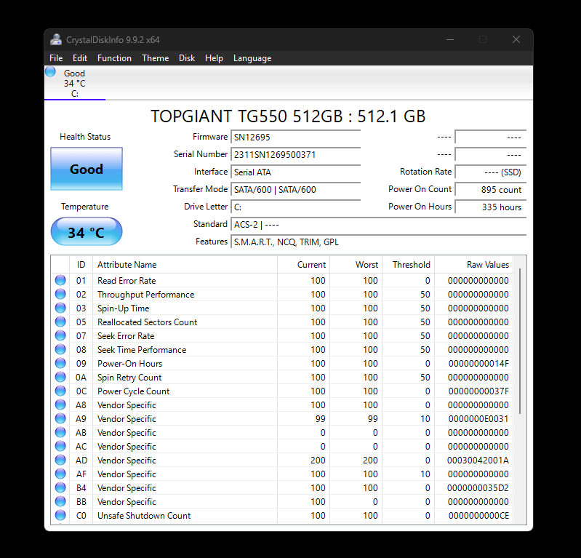
Task: Open the Edit menu
Action: click(80, 58)
